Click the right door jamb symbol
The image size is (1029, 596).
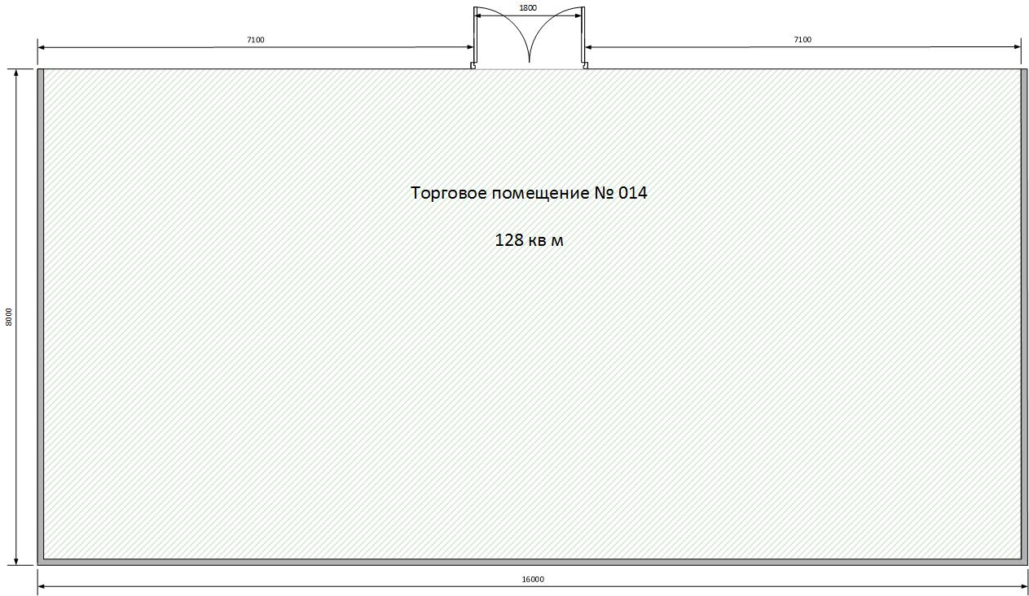(585, 65)
